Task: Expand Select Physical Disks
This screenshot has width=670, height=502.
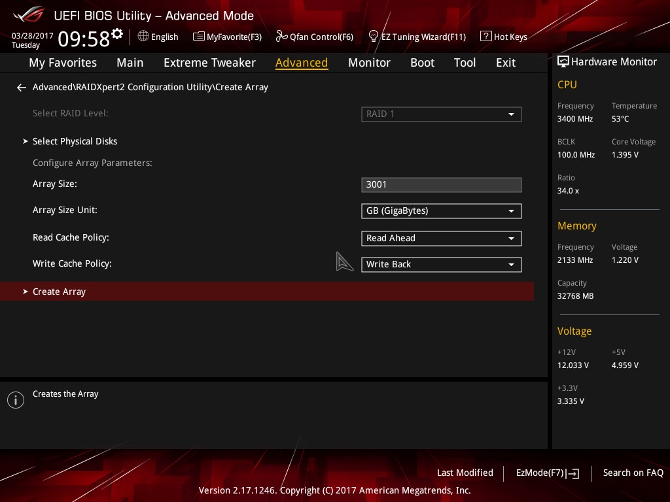Action: coord(75,141)
